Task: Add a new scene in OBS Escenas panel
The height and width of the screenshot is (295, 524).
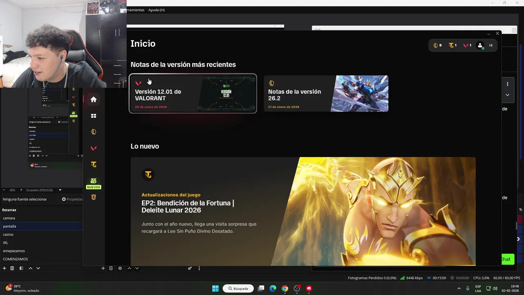Action: click(x=5, y=268)
